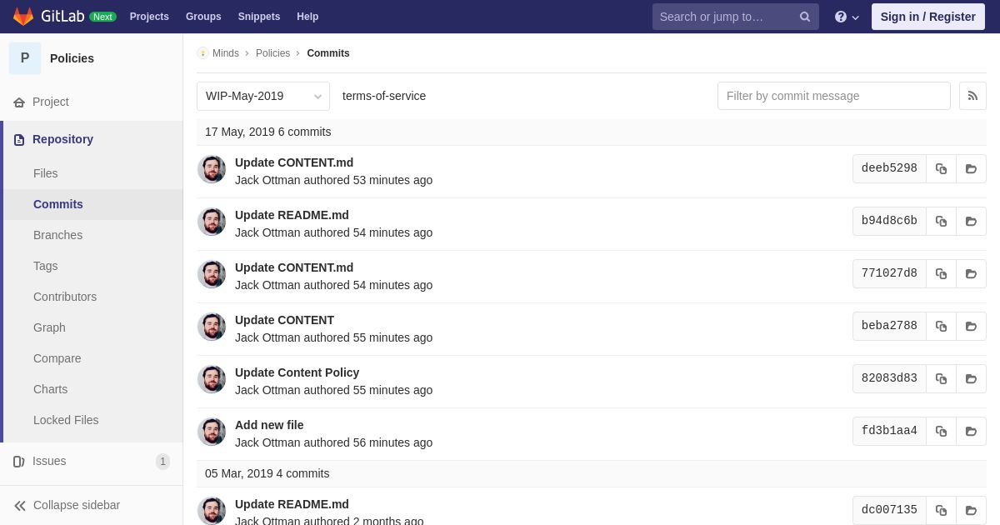Collapse sidebar using the double chevron
The width and height of the screenshot is (1000, 525).
(x=20, y=505)
